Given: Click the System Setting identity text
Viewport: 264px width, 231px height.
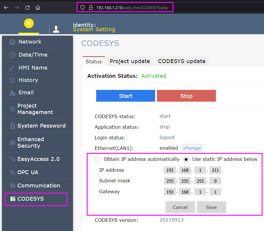Looking at the screenshot, I should (94, 29).
